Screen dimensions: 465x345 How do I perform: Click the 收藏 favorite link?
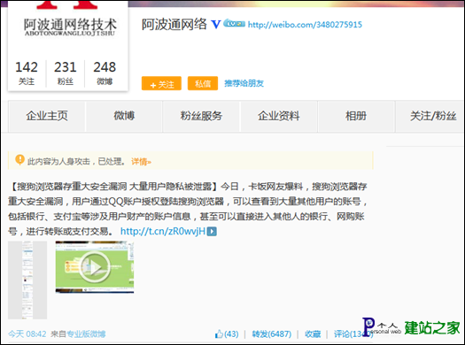[x=313, y=334]
